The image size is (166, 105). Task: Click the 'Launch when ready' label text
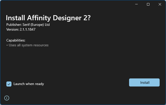[x=29, y=84]
